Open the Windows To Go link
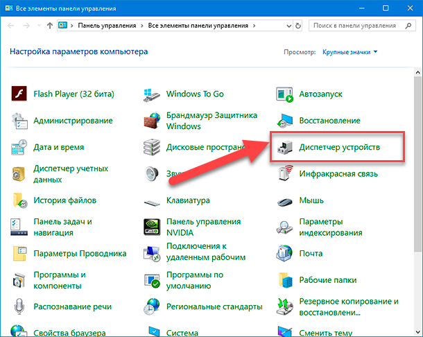Screen dimensions: 423x337 [x=195, y=94]
